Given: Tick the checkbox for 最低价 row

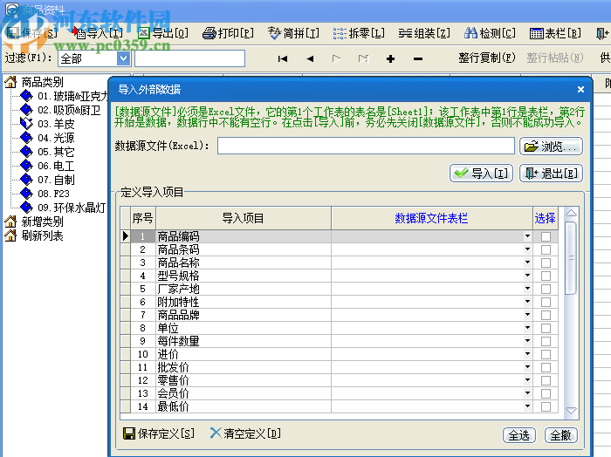Looking at the screenshot, I should tap(546, 406).
